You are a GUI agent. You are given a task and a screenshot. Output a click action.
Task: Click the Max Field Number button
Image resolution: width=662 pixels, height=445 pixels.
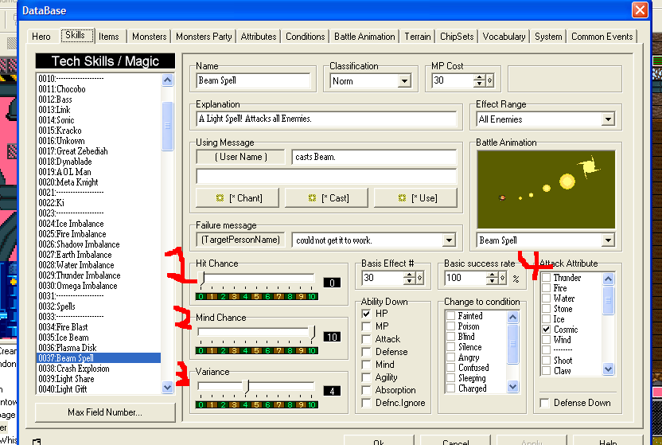pyautogui.click(x=105, y=412)
